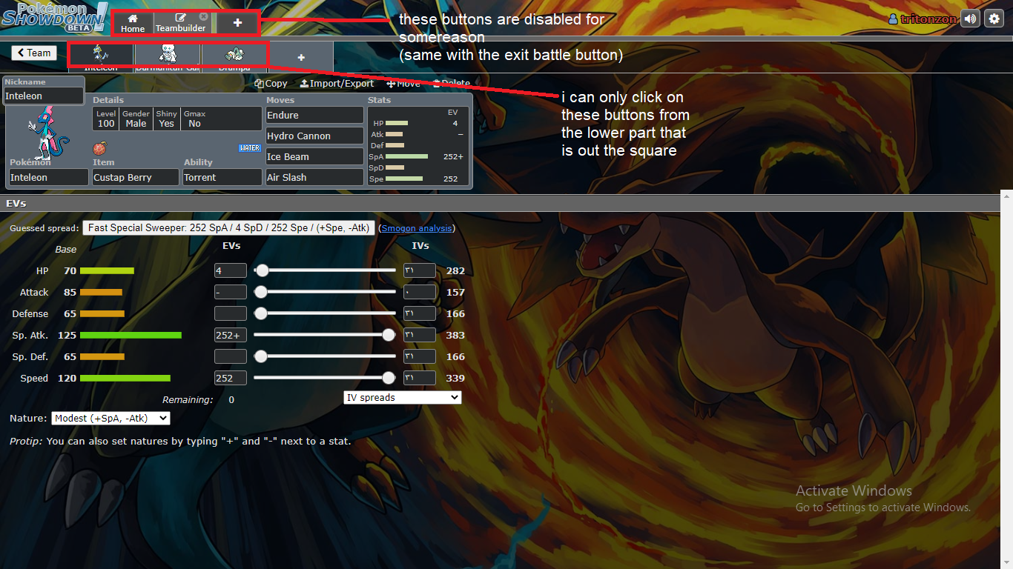Select the Air Slash move field
The width and height of the screenshot is (1013, 569).
pyautogui.click(x=315, y=177)
